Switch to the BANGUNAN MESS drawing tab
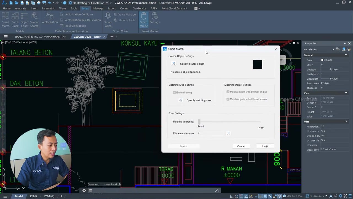Screen dimensions: 353x199 point(40,37)
